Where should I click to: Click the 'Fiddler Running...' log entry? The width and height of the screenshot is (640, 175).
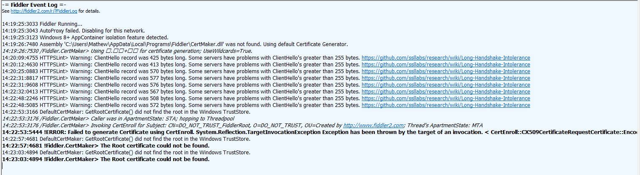42,24
